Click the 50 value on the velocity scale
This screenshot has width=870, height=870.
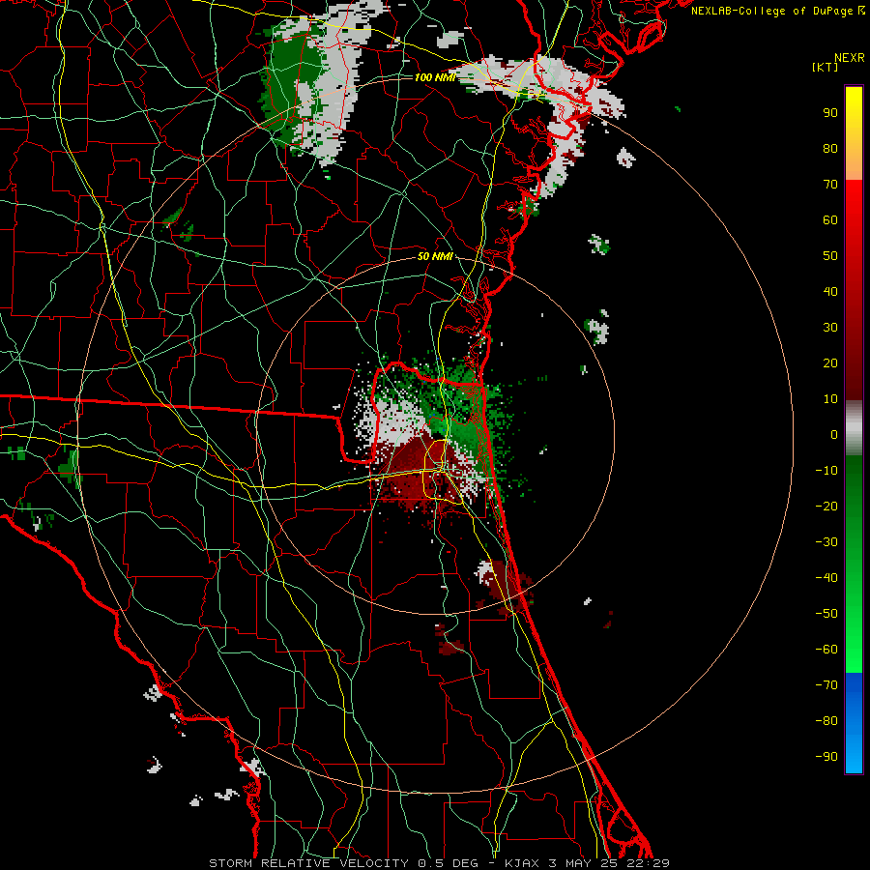(x=830, y=256)
